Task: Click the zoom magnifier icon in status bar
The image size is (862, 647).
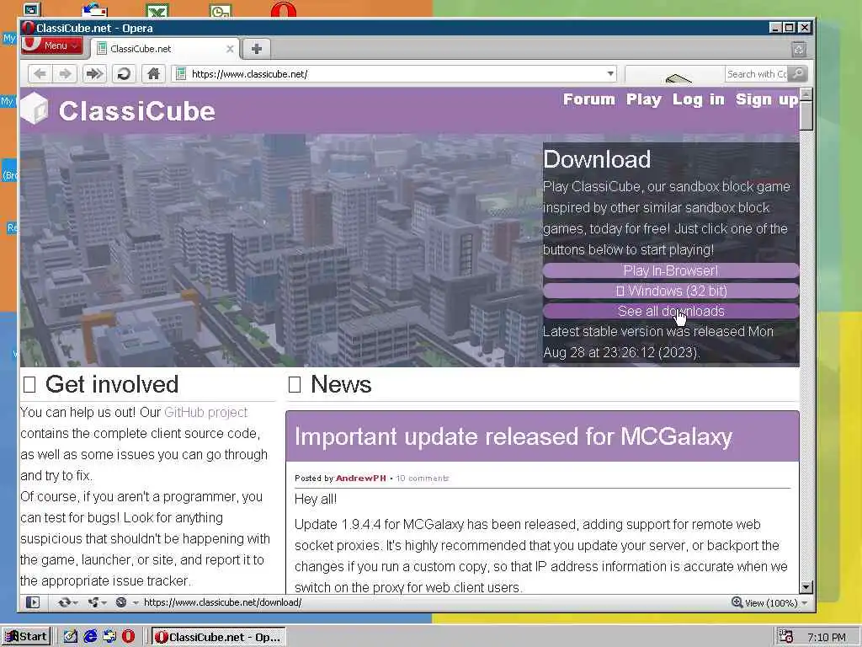Action: point(737,602)
